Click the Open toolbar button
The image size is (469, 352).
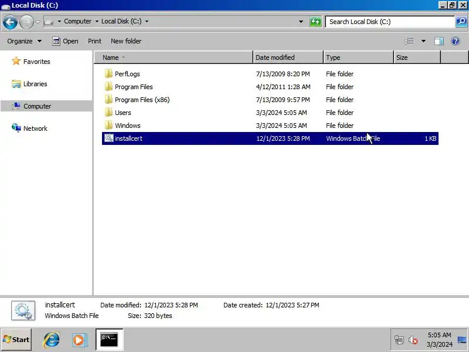click(65, 41)
